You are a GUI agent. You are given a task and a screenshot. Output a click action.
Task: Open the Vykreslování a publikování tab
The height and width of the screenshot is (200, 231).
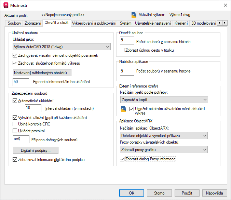94,23
